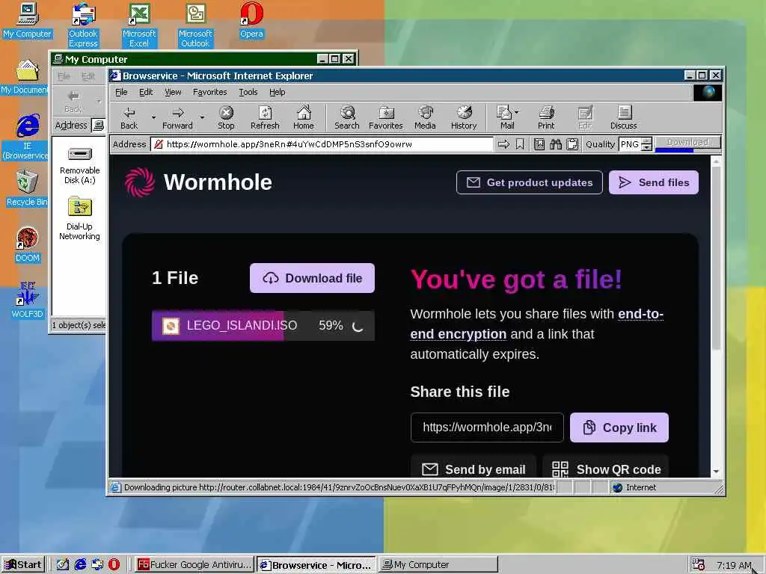Image resolution: width=766 pixels, height=574 pixels.
Task: Switch to My Computer taskbar button
Action: tap(438, 565)
